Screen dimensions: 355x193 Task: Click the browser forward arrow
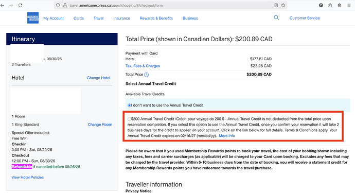pos(11,5)
